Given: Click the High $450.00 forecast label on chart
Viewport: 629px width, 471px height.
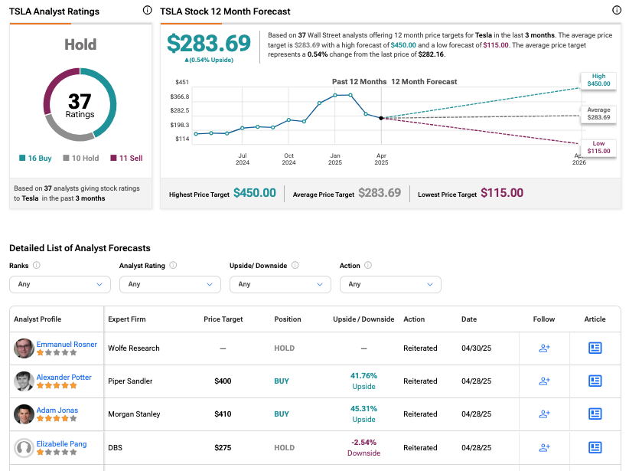Looking at the screenshot, I should 598,80.
